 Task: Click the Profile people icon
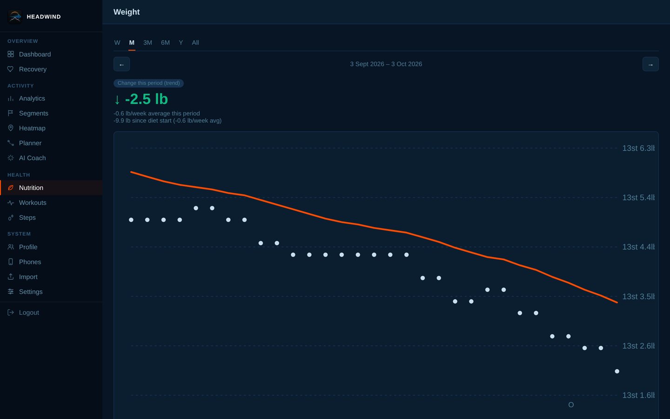[x=11, y=247]
